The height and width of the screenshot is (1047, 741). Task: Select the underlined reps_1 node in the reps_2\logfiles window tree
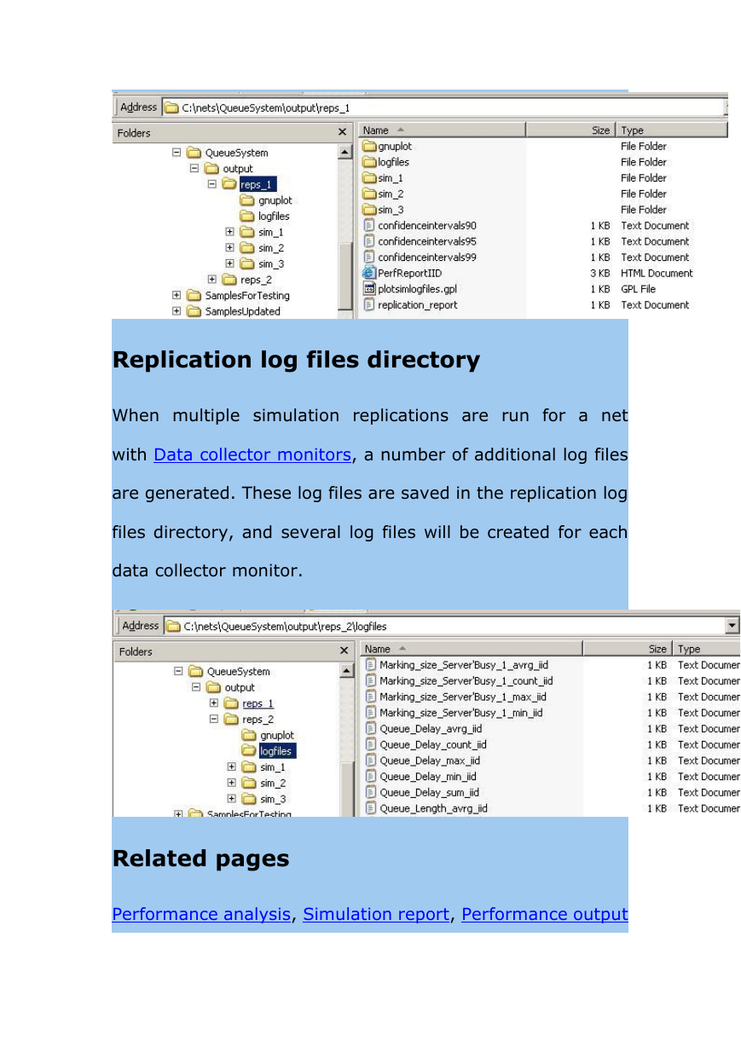(x=258, y=703)
